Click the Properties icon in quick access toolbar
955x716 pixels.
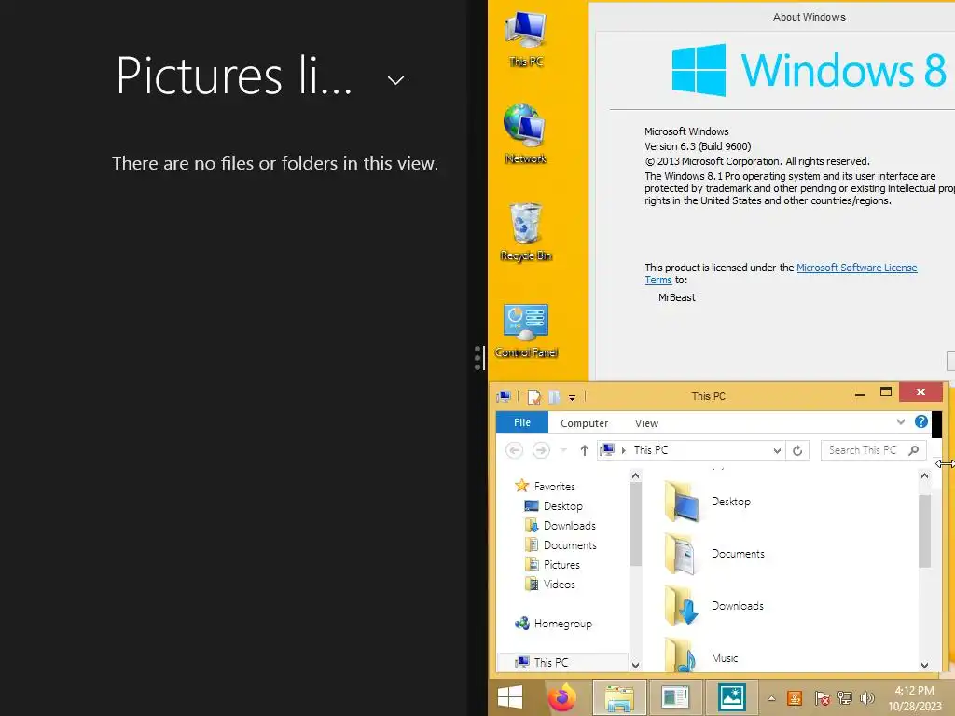534,396
